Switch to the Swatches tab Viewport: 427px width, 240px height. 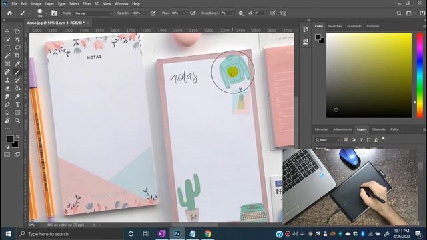[335, 26]
